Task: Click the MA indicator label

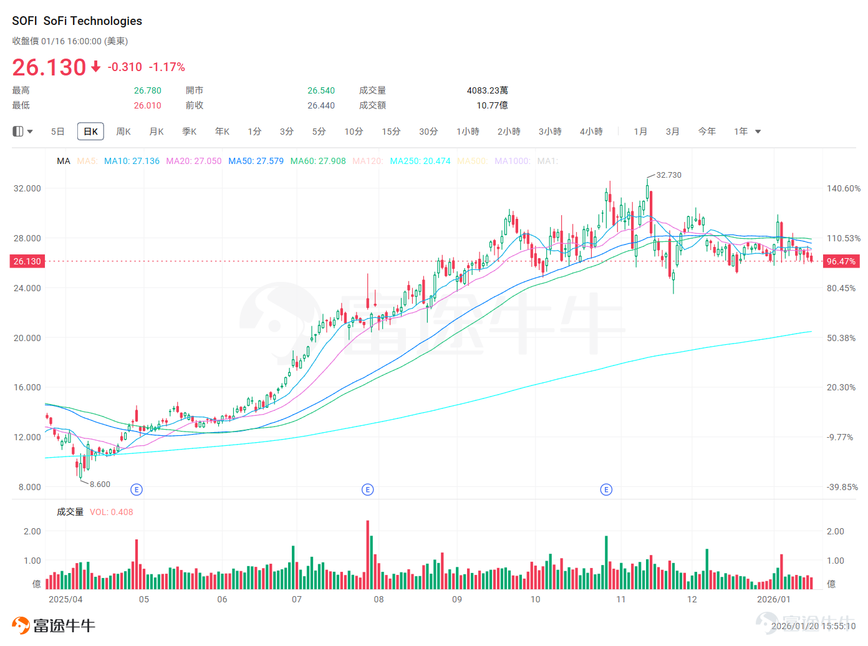Action: click(64, 161)
